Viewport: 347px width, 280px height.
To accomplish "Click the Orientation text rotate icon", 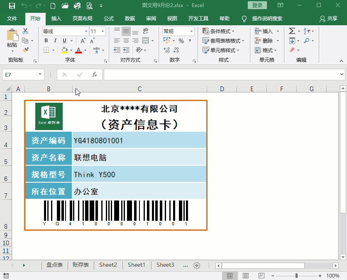I will pos(139,50).
